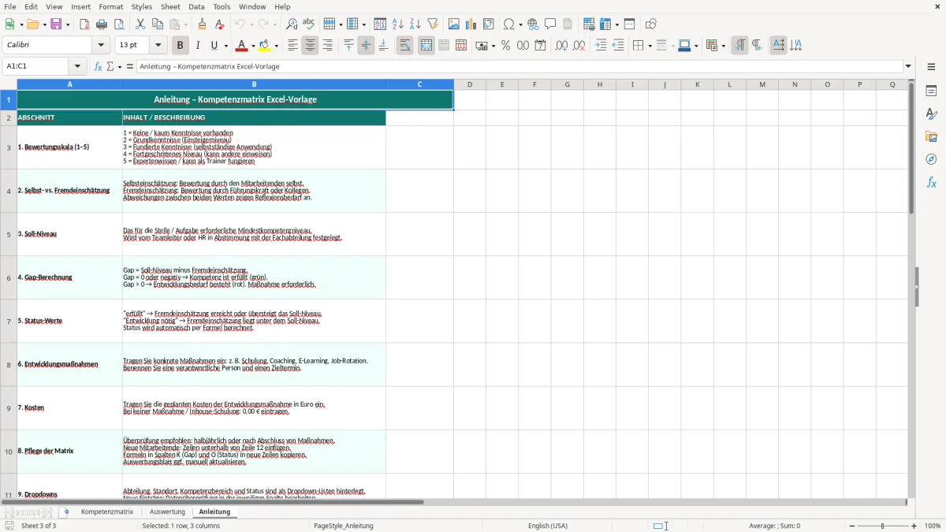
Task: Toggle Bold formatting
Action: point(180,46)
